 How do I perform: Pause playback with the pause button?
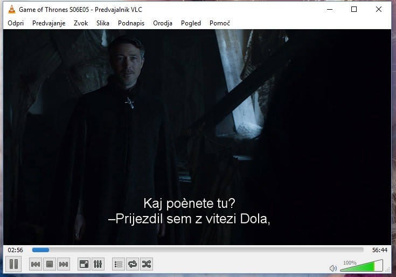(14, 264)
